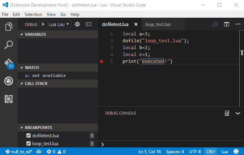This screenshot has width=244, height=155.
Task: Publish changes with the cloud sync icon
Action: [x=39, y=152]
